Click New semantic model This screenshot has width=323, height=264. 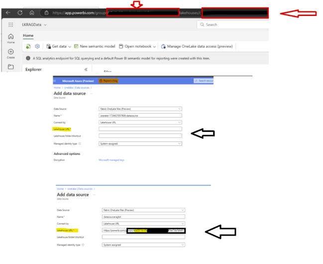tap(95, 46)
